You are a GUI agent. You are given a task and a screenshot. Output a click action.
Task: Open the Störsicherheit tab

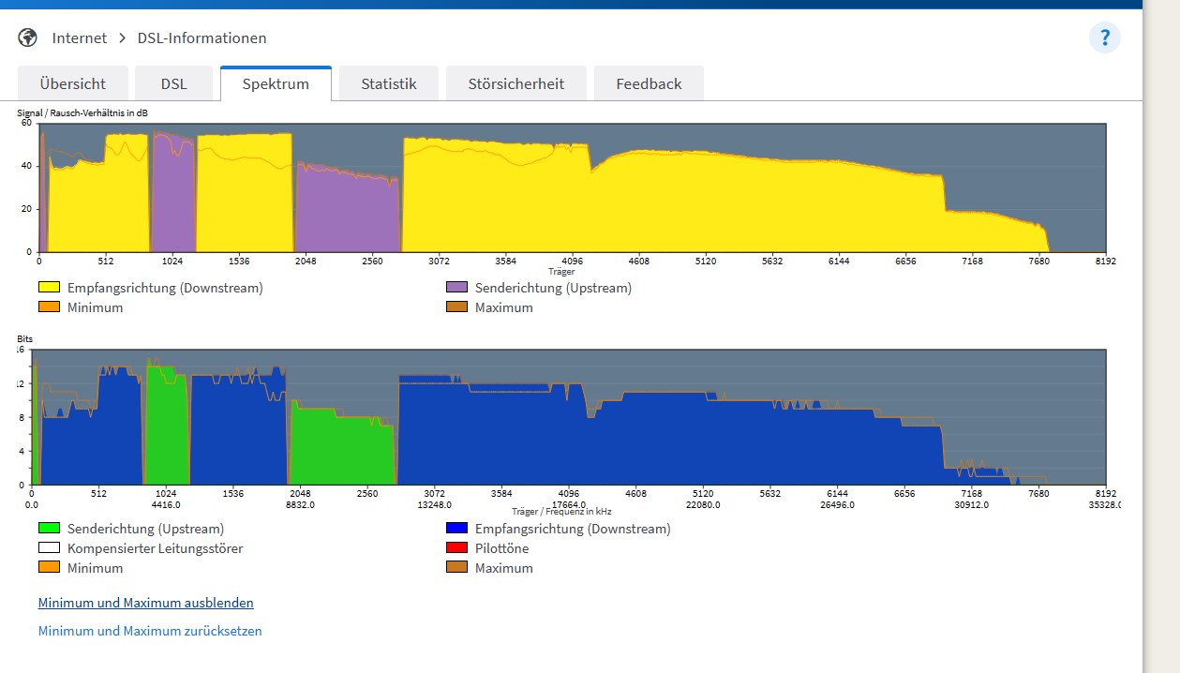click(516, 83)
